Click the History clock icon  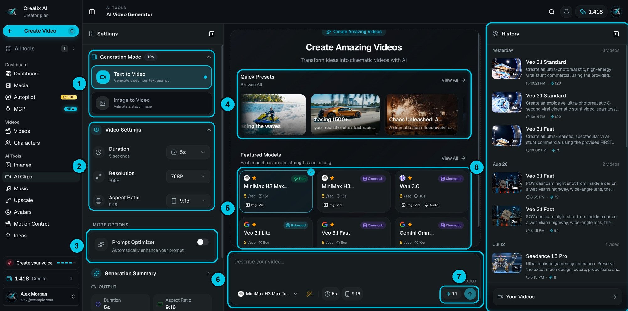[x=496, y=34]
